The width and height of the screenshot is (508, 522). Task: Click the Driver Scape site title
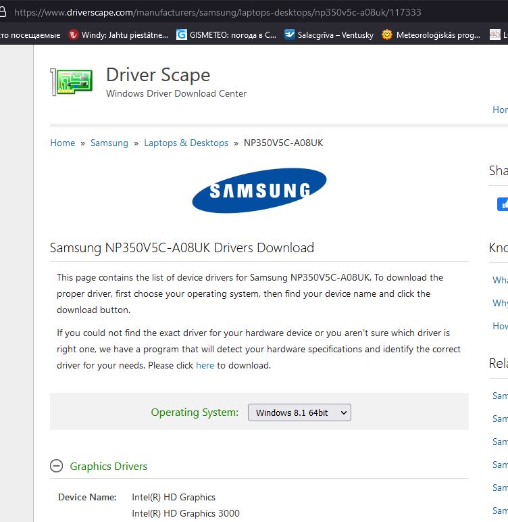(x=158, y=75)
